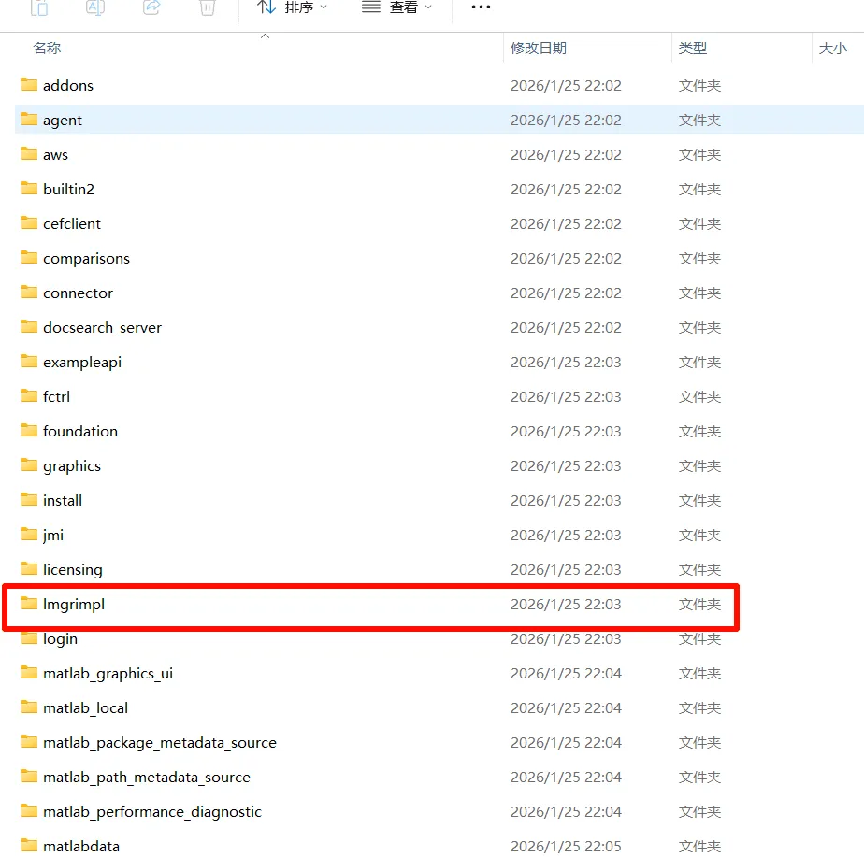Select the fctrl folder icon
This screenshot has height=857, width=864.
click(29, 396)
